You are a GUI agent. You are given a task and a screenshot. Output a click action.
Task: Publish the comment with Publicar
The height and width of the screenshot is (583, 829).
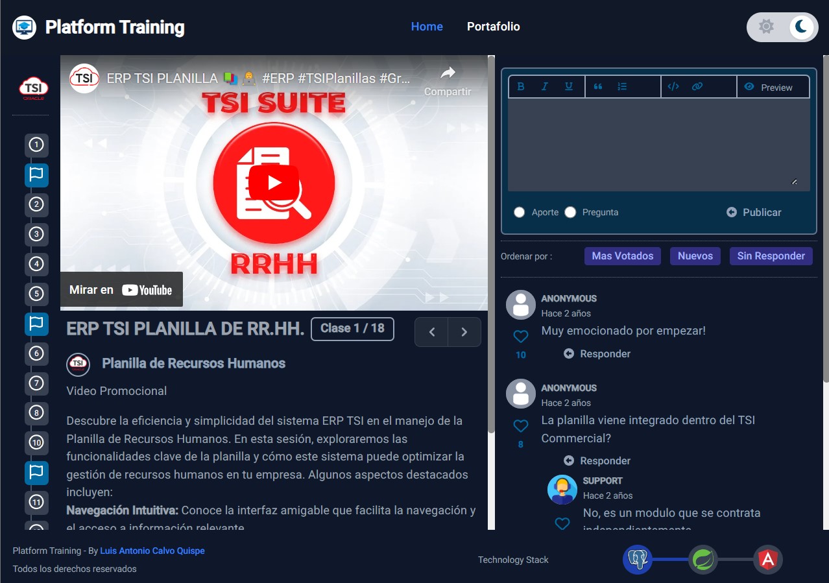pos(754,212)
